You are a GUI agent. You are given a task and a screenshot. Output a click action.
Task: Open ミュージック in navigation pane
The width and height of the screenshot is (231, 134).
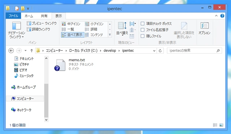tap(24, 76)
